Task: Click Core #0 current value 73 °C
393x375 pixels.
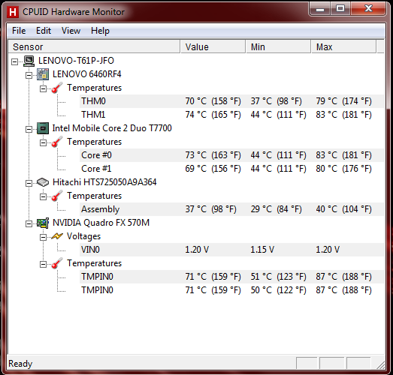Action: [x=213, y=155]
